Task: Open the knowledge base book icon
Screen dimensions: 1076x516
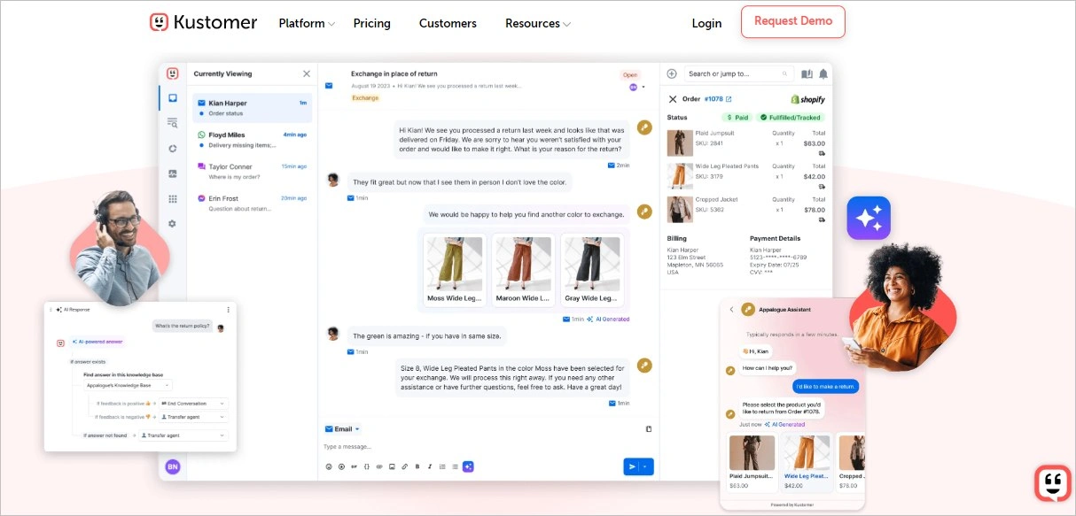Action: click(807, 73)
